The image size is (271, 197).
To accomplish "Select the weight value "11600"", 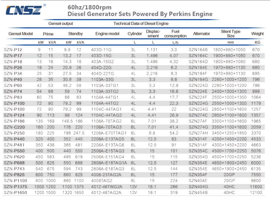I will [256, 187].
